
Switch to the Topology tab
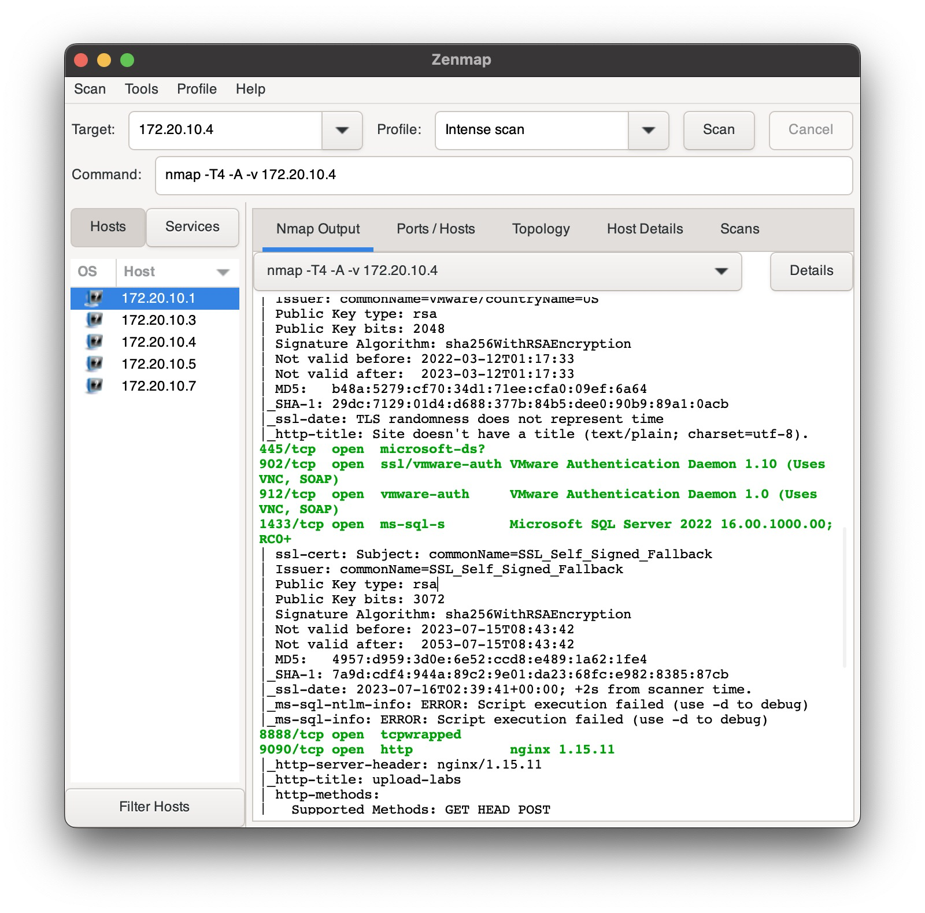(541, 229)
